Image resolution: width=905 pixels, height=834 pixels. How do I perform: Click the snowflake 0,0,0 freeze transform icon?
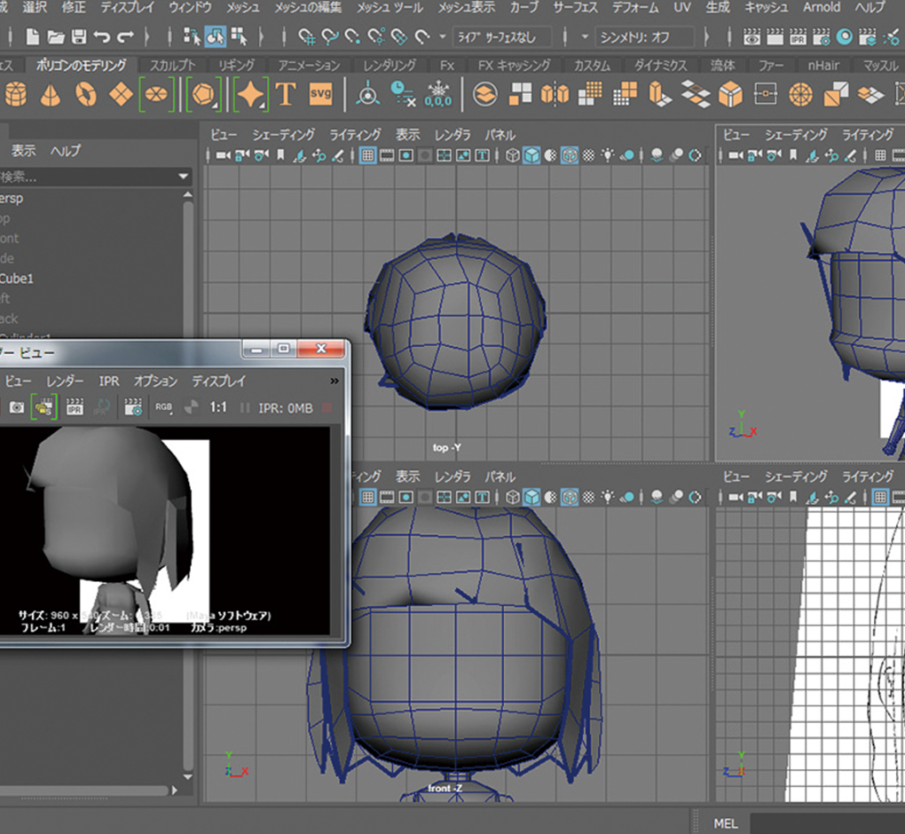point(438,95)
